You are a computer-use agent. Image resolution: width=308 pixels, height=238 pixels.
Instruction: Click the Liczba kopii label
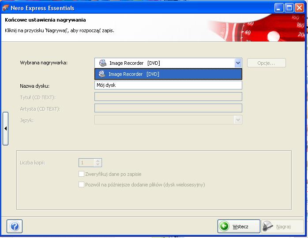tap(32, 163)
